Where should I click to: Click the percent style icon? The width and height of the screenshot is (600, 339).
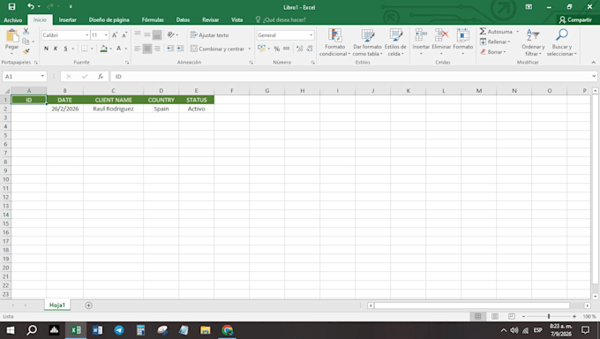pos(277,49)
